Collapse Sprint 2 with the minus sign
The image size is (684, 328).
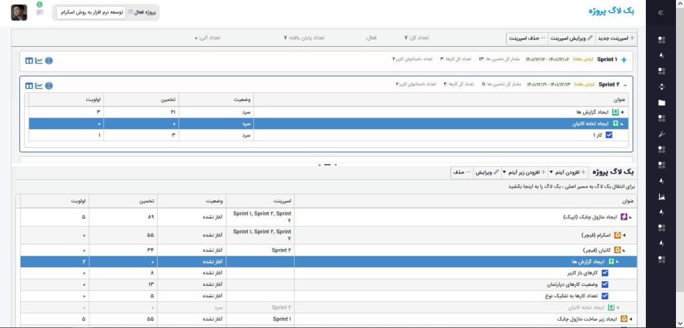click(625, 85)
